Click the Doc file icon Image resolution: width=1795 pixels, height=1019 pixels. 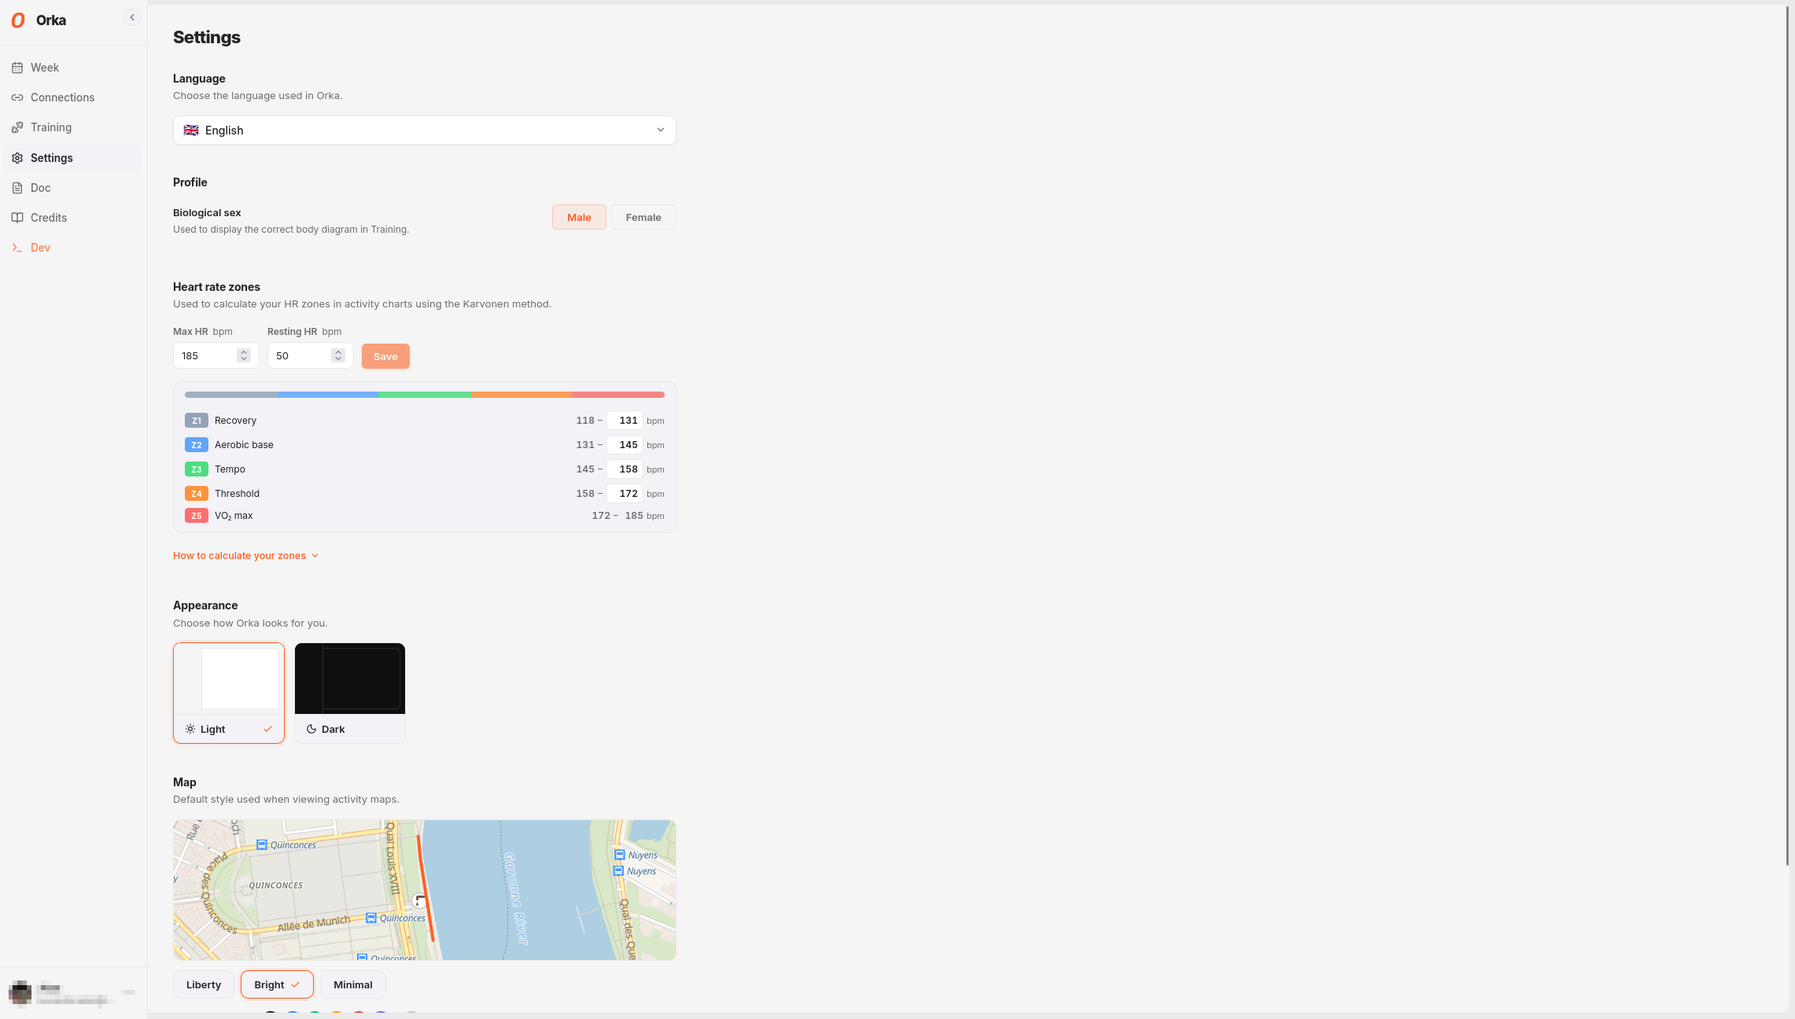tap(17, 188)
